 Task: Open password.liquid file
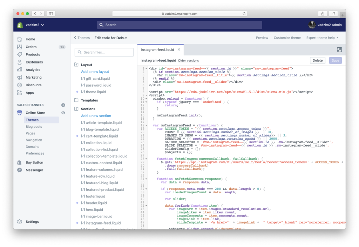click(x=96, y=85)
